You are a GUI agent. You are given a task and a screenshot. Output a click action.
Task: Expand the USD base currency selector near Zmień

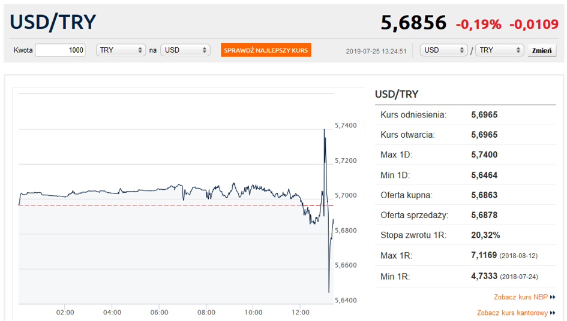(x=444, y=50)
